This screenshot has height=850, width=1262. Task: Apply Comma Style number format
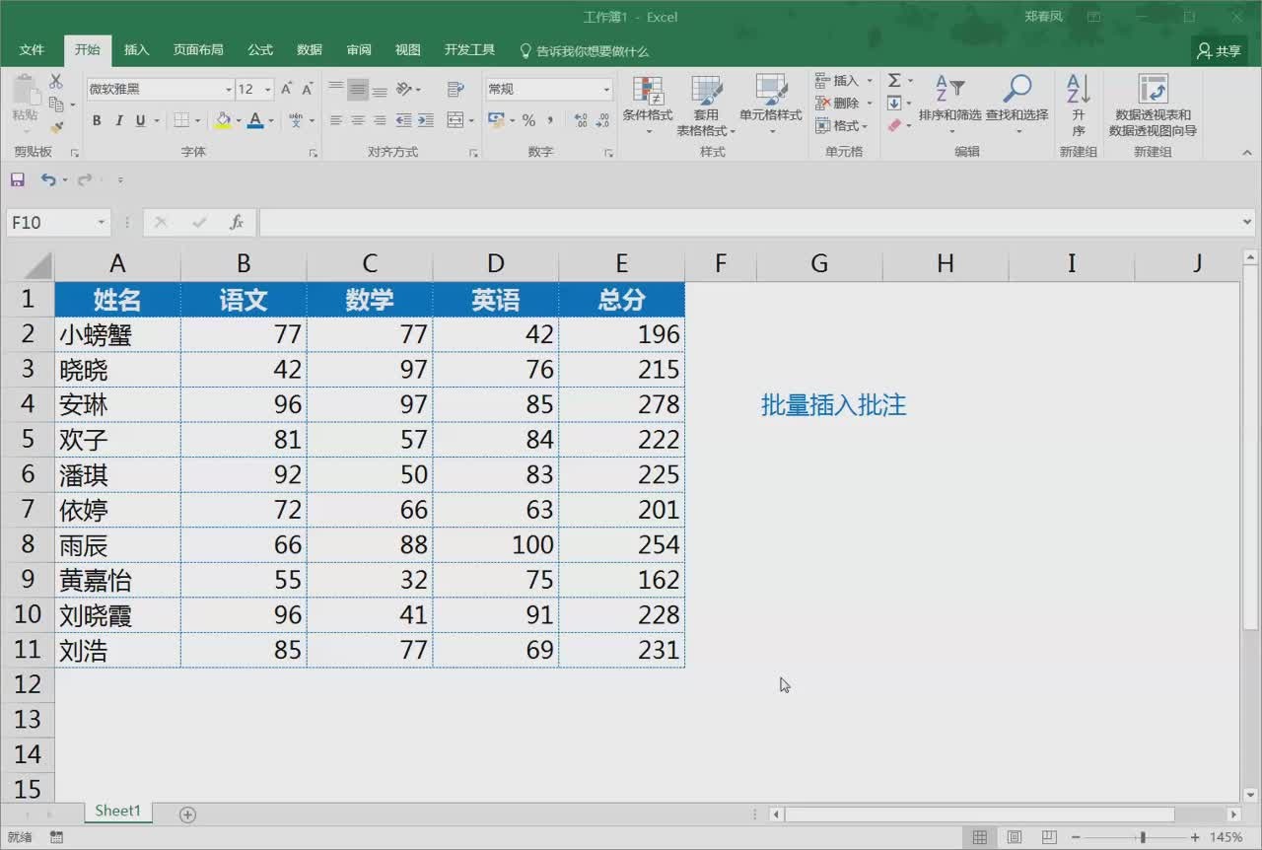tap(550, 120)
